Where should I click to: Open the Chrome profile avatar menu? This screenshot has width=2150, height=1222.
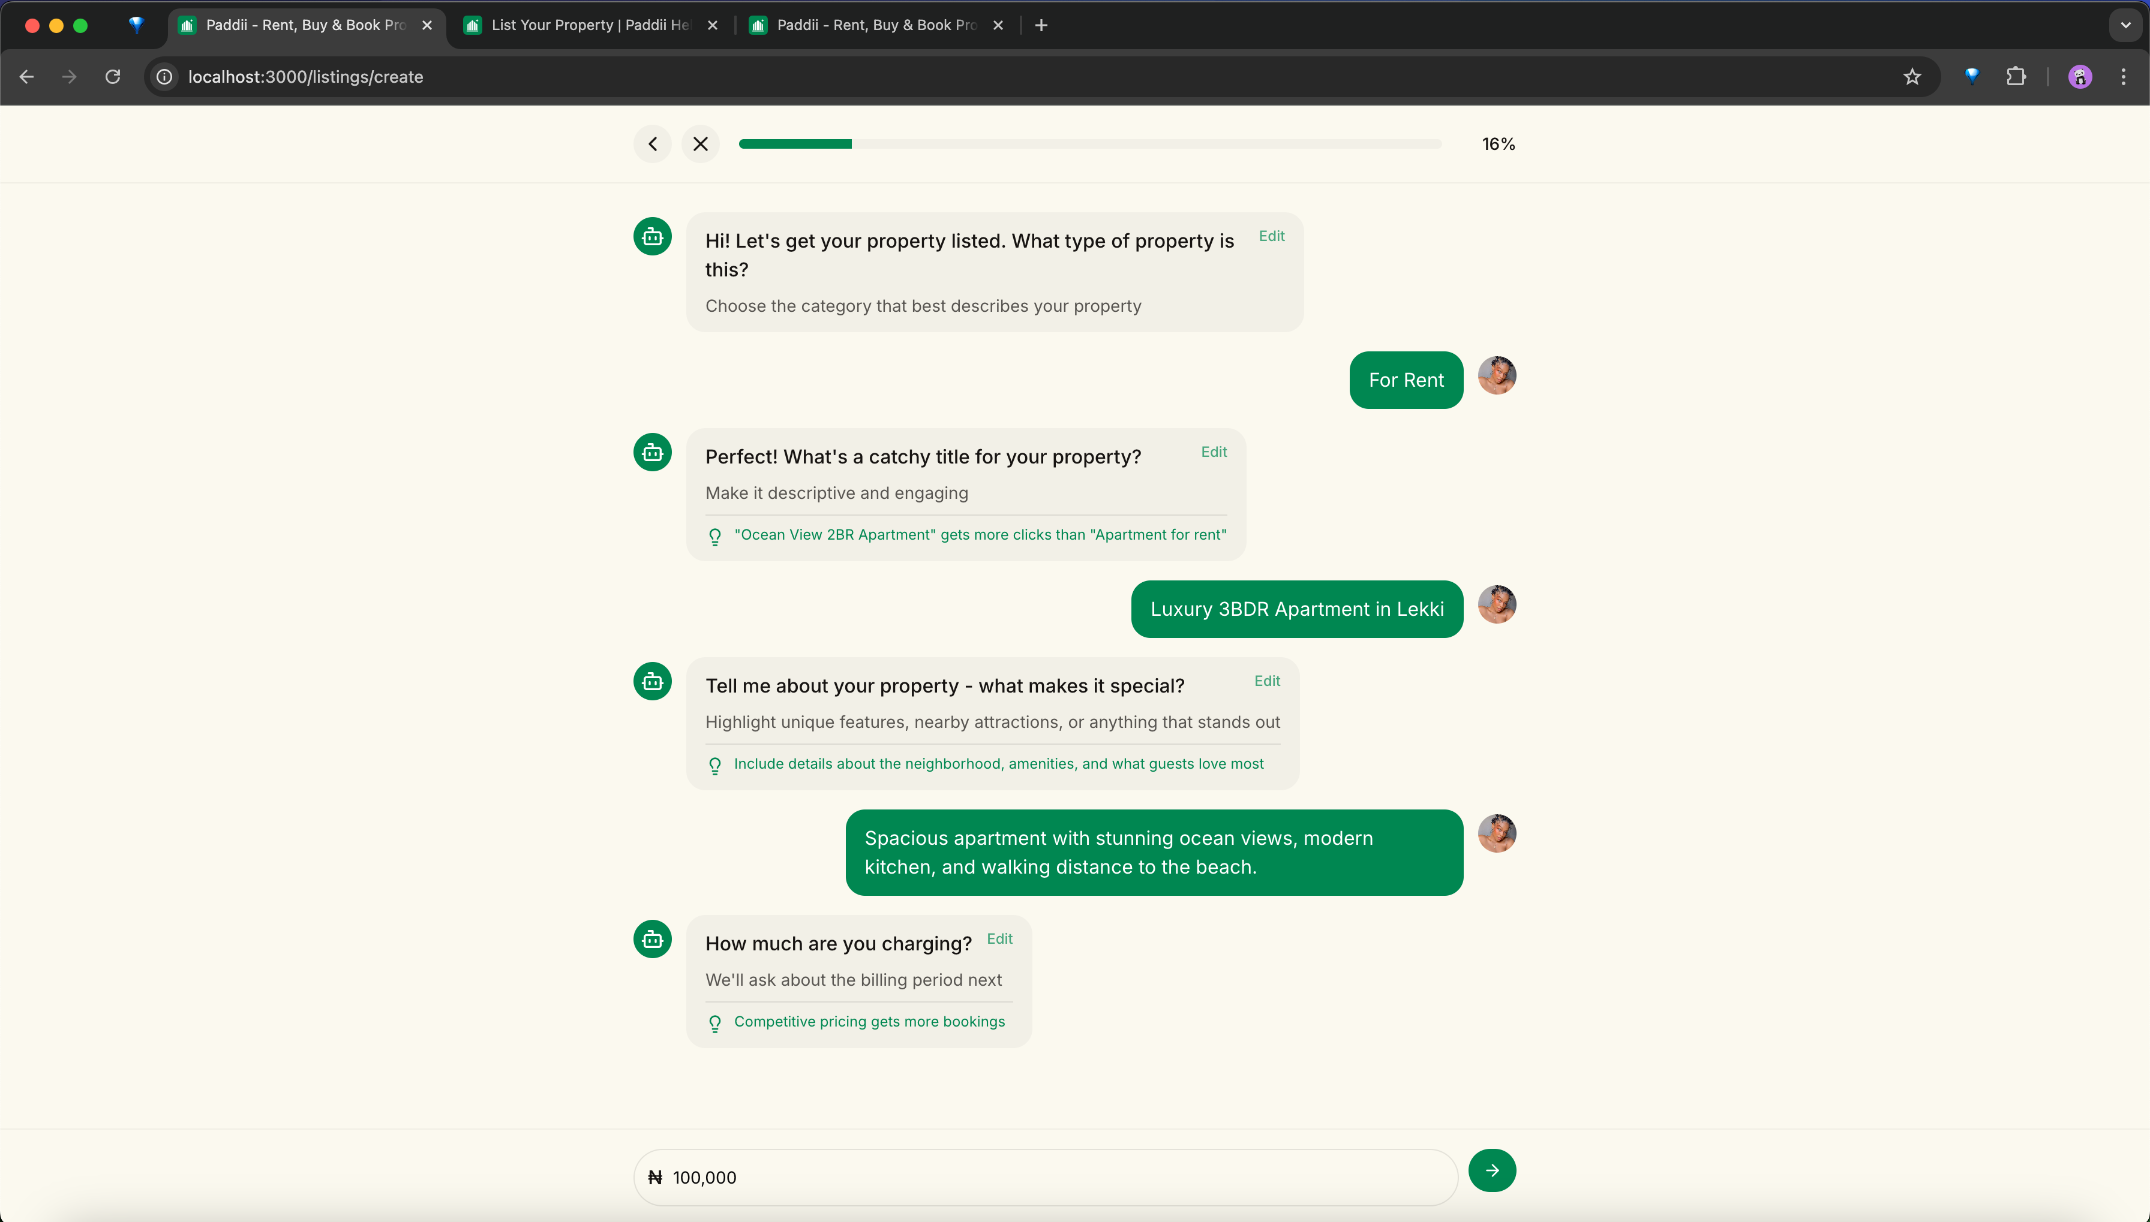tap(2079, 77)
